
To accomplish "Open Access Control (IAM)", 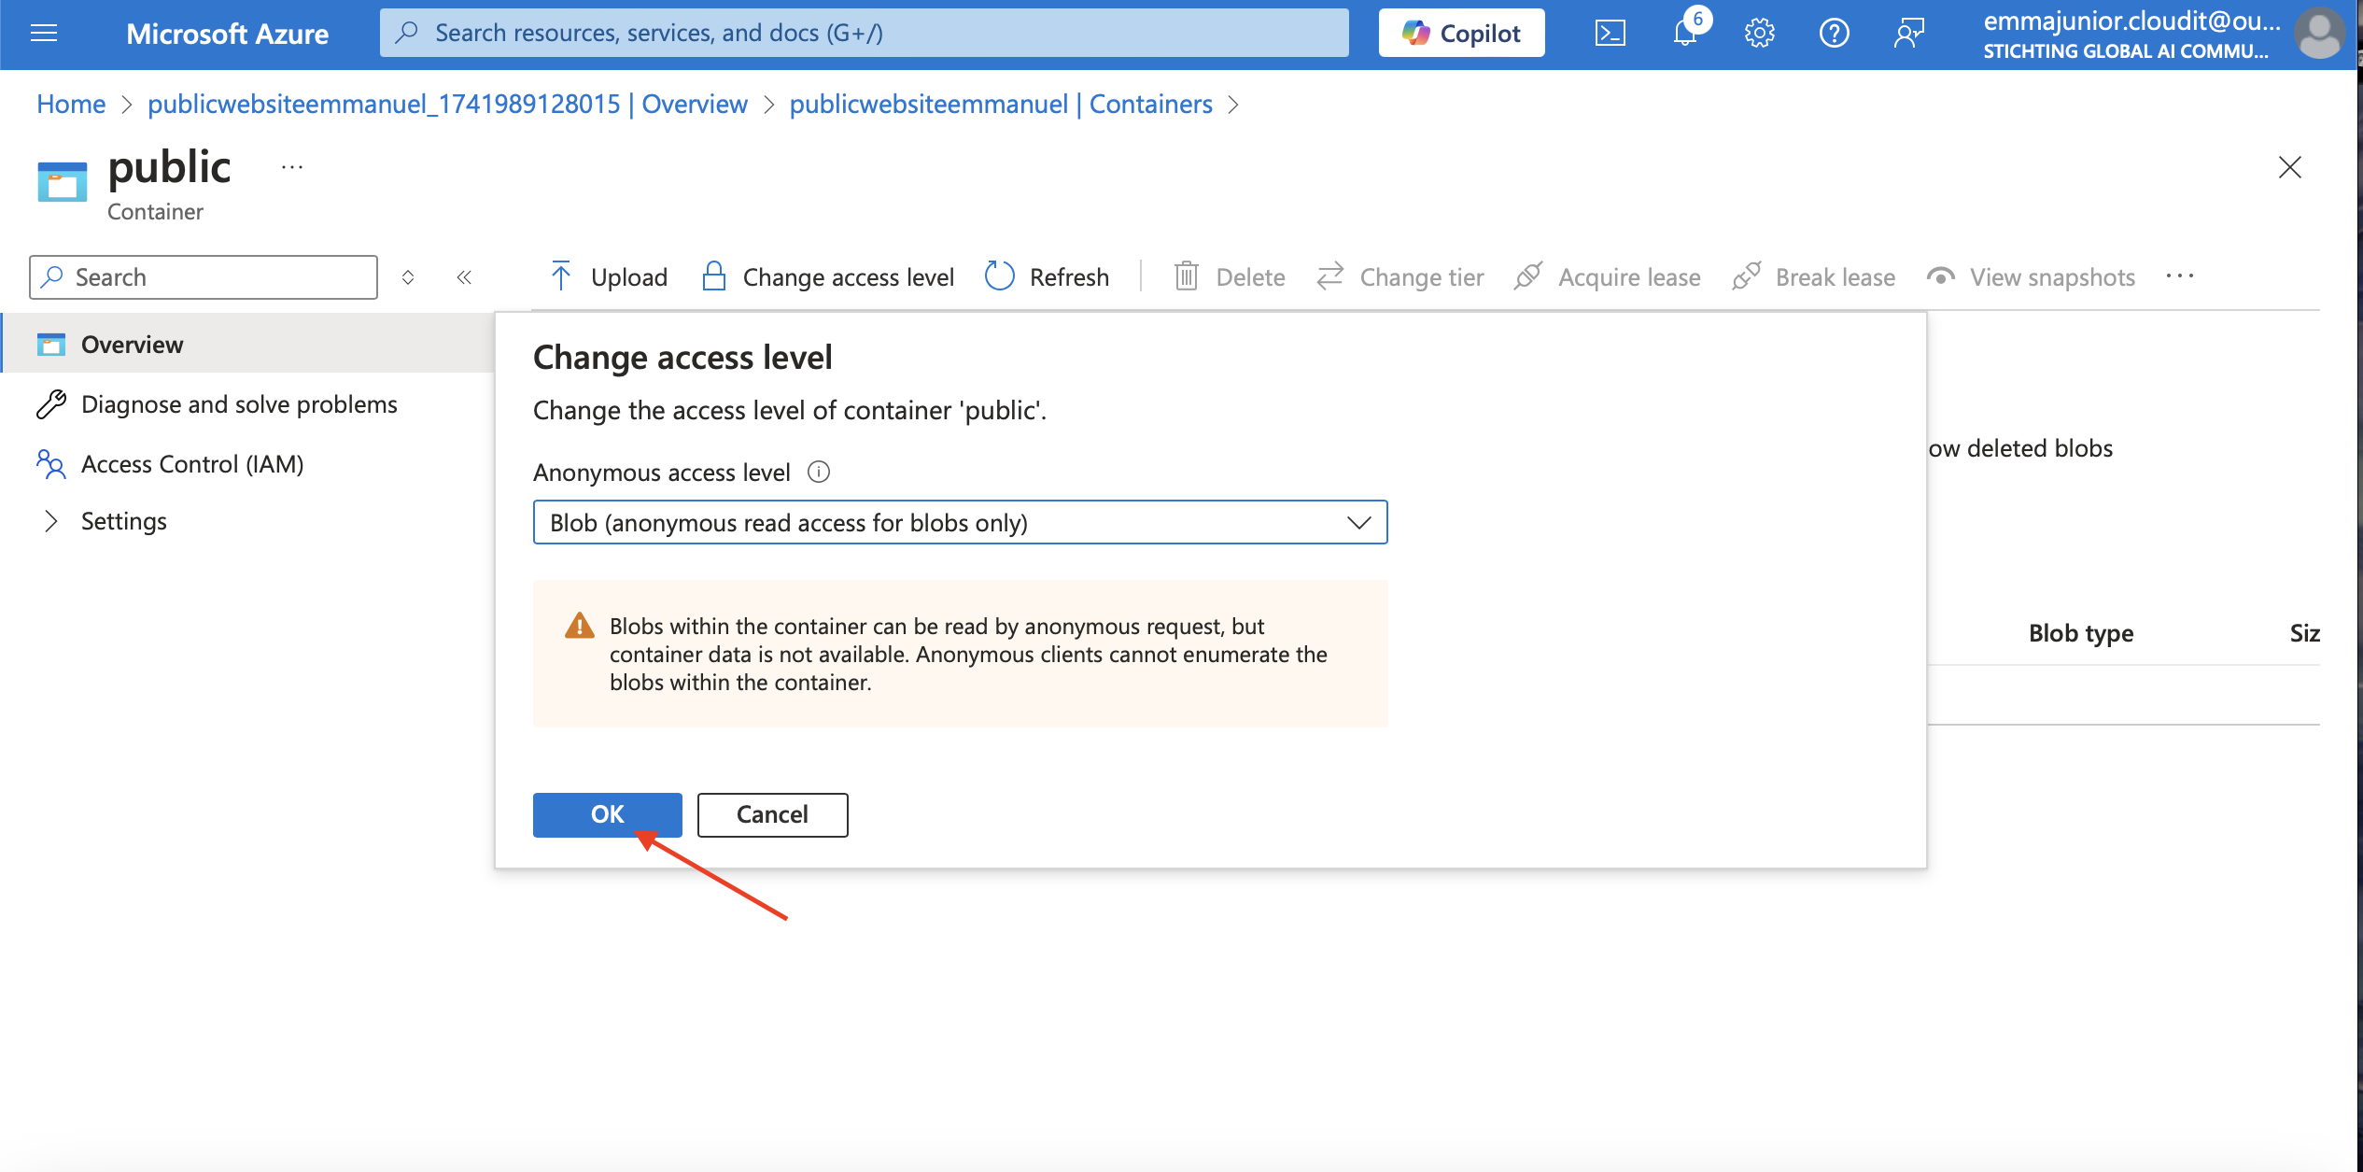I will coord(192,464).
